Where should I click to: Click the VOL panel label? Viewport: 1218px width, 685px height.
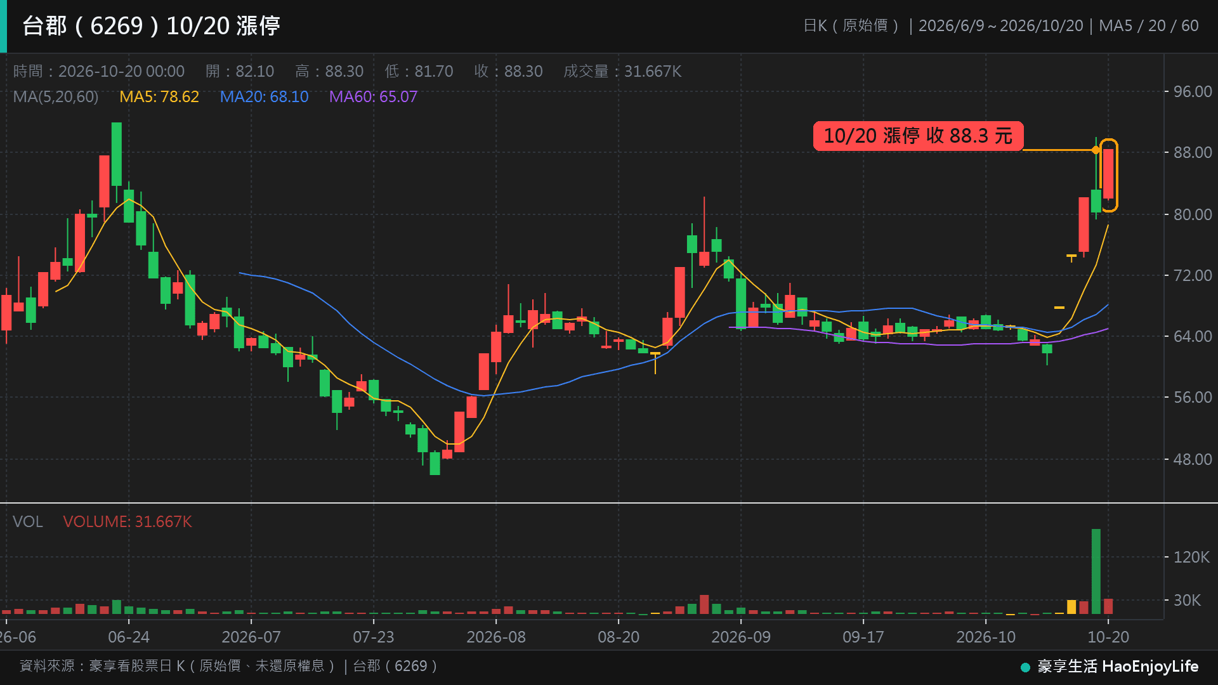pos(28,521)
